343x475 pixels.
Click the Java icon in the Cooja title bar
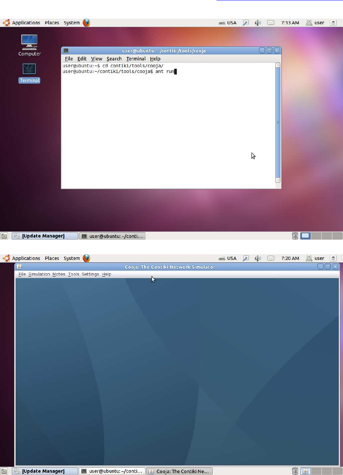point(19,267)
